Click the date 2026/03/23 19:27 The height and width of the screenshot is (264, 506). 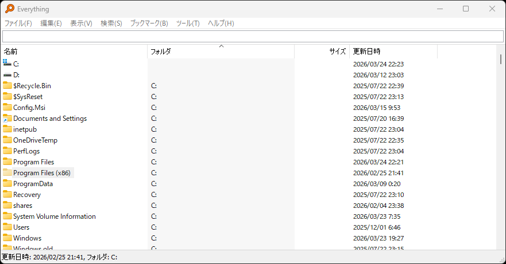378,238
